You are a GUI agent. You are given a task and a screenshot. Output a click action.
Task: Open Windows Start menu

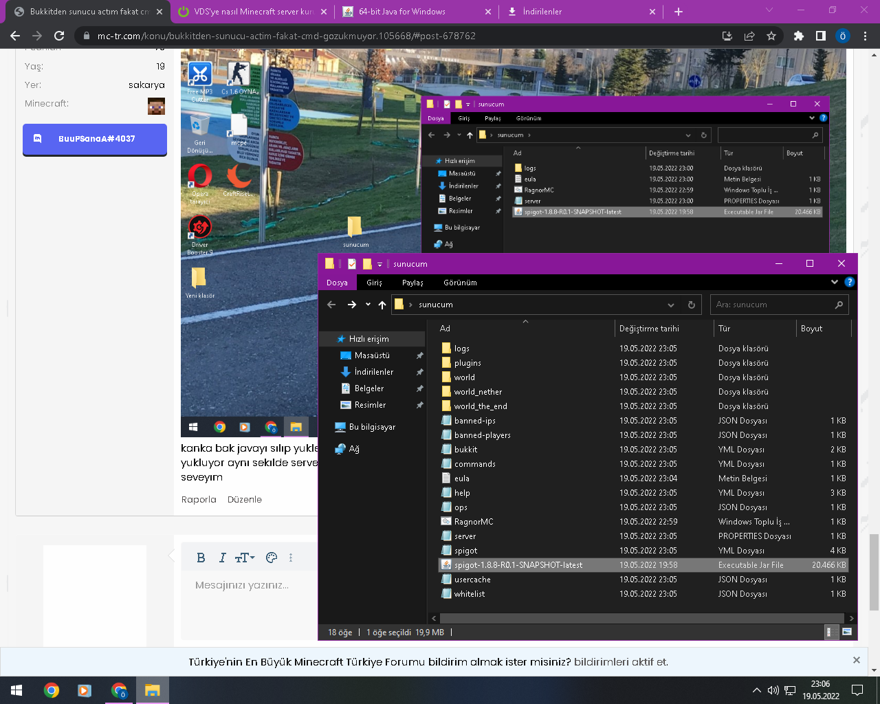click(x=16, y=690)
